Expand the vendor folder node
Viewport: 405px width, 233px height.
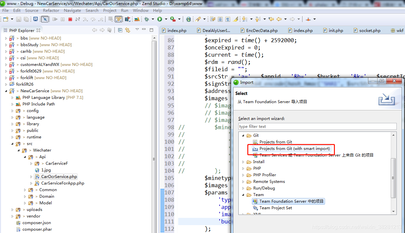click(x=13, y=216)
